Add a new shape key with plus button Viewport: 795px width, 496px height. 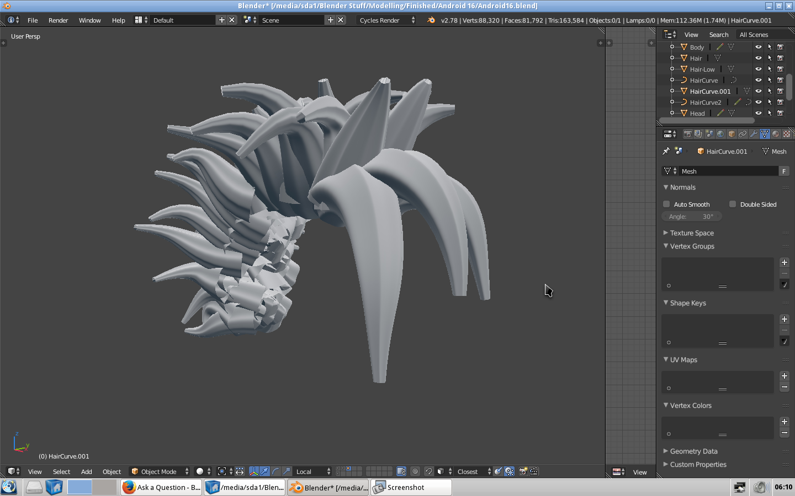click(x=785, y=319)
